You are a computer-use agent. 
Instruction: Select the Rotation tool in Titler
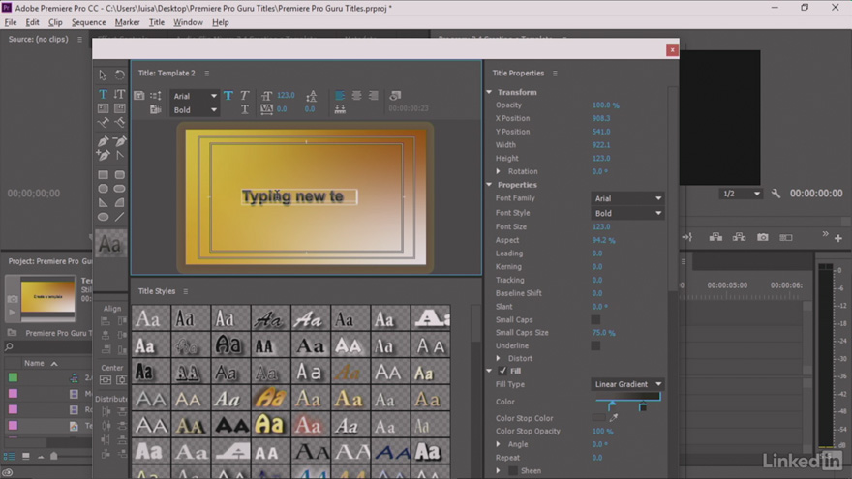(x=119, y=75)
